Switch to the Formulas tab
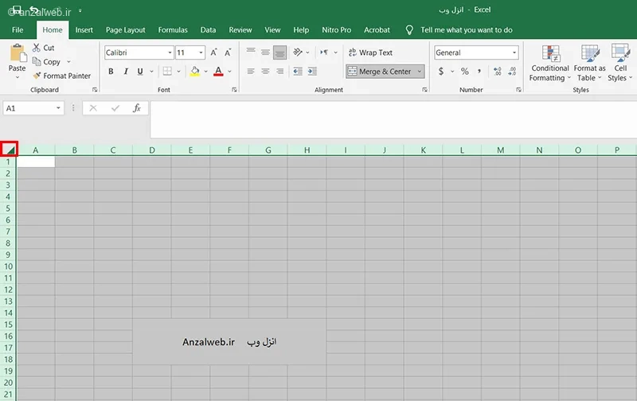Screen dimensions: 637x401 [x=173, y=29]
